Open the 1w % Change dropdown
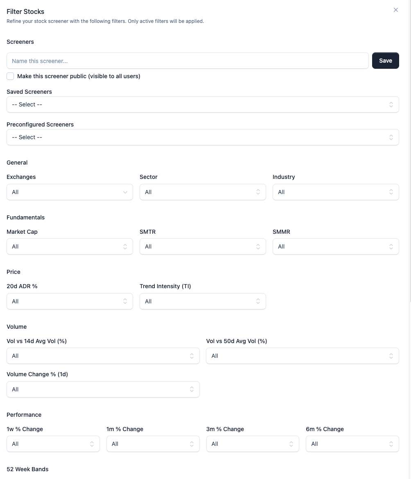Viewport: 411px width, 479px height. (53, 444)
